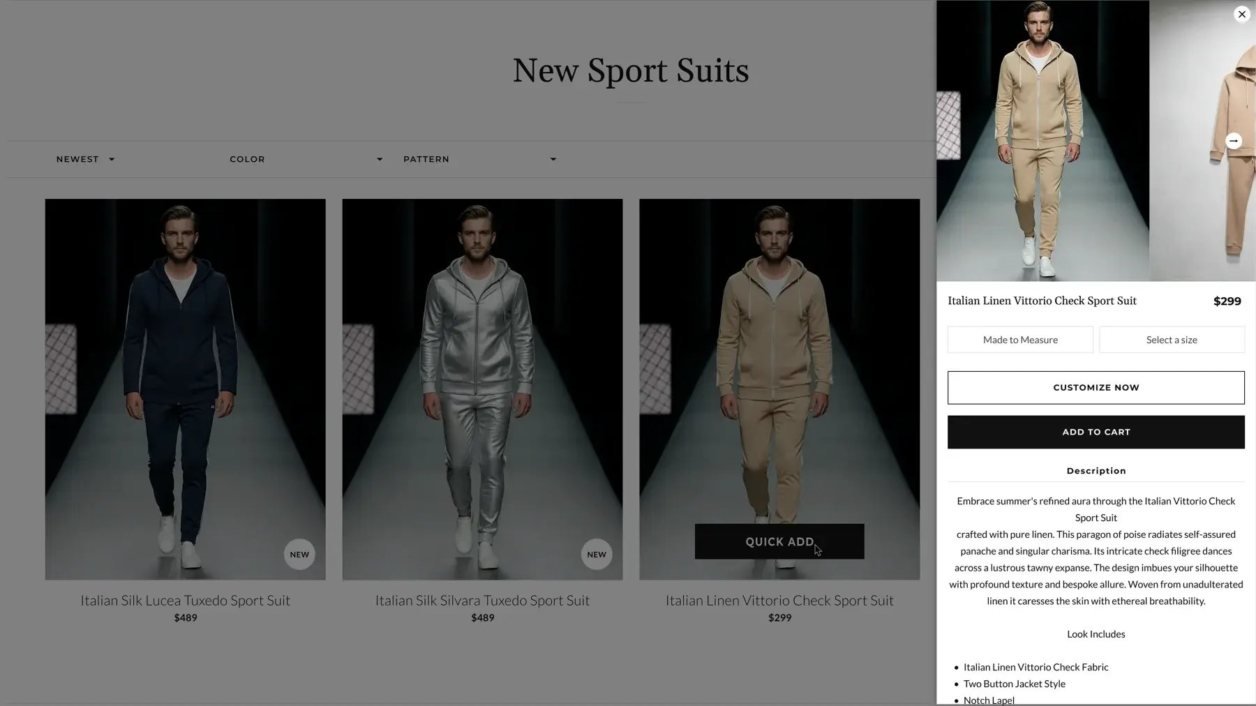Open Italian Silk Lucea Tuxedo Sport Suit link
Viewport: 1256px width, 706px height.
pyautogui.click(x=185, y=600)
